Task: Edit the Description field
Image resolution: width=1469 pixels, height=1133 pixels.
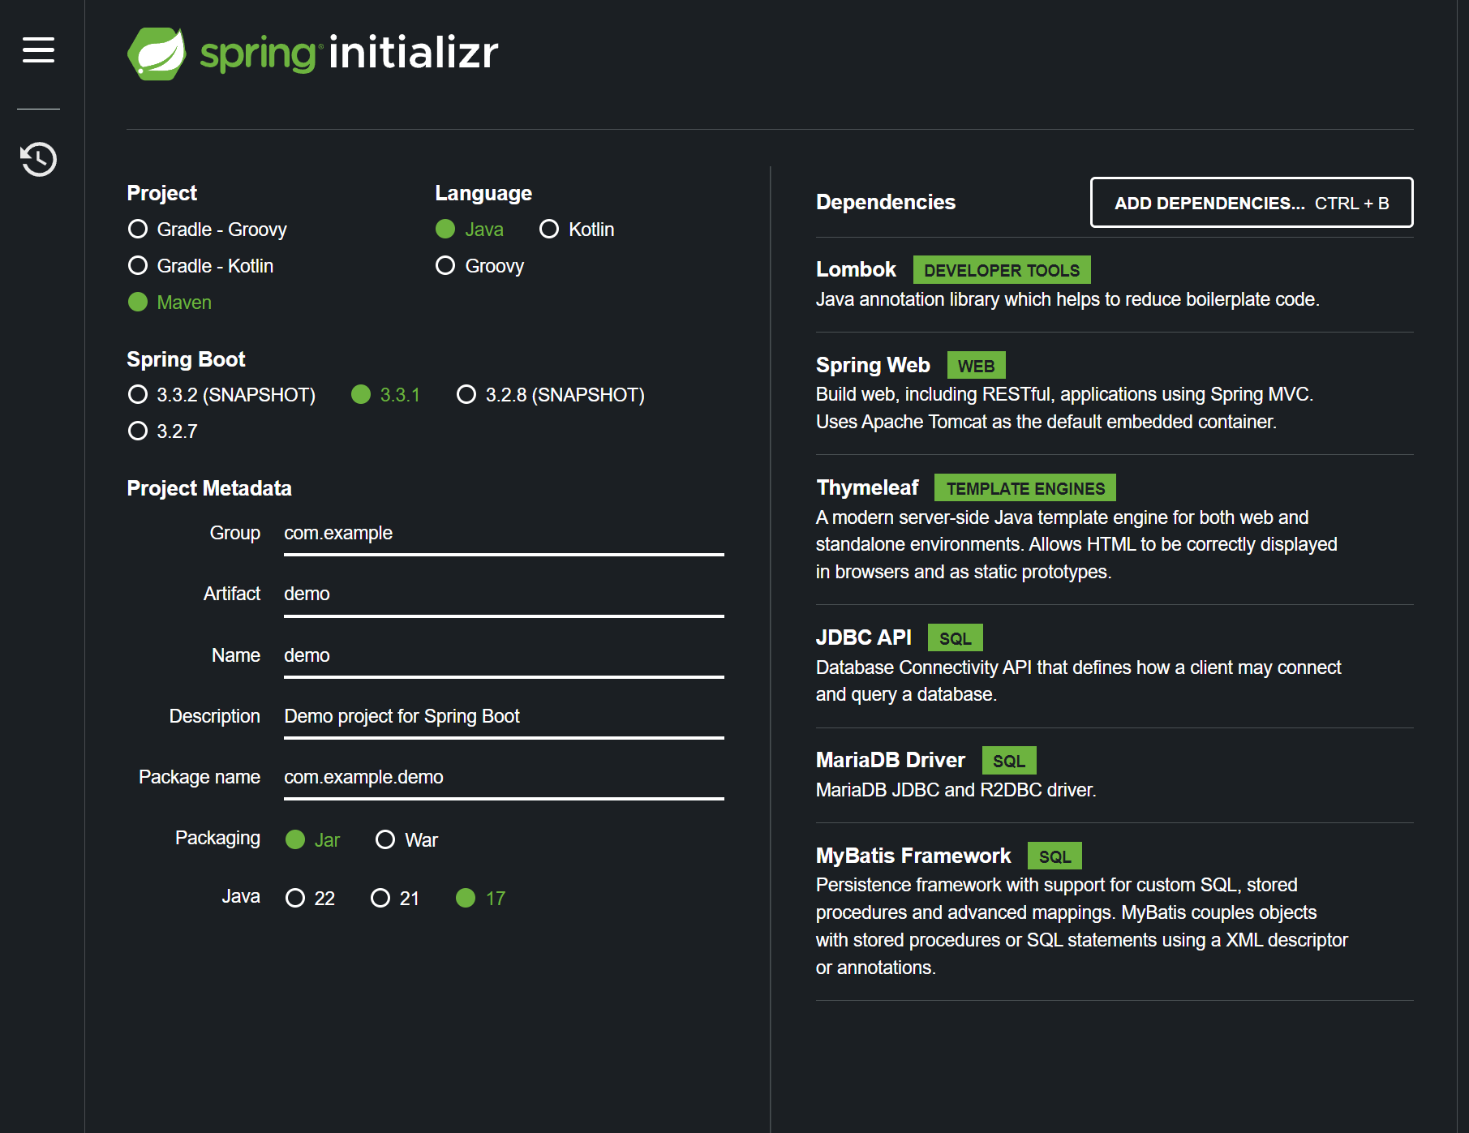Action: pos(503,716)
